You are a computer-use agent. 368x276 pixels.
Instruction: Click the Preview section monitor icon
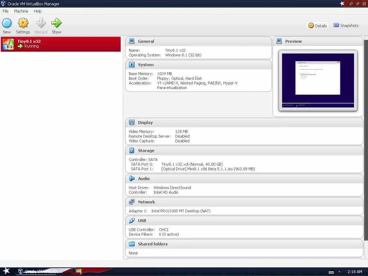[279, 41]
